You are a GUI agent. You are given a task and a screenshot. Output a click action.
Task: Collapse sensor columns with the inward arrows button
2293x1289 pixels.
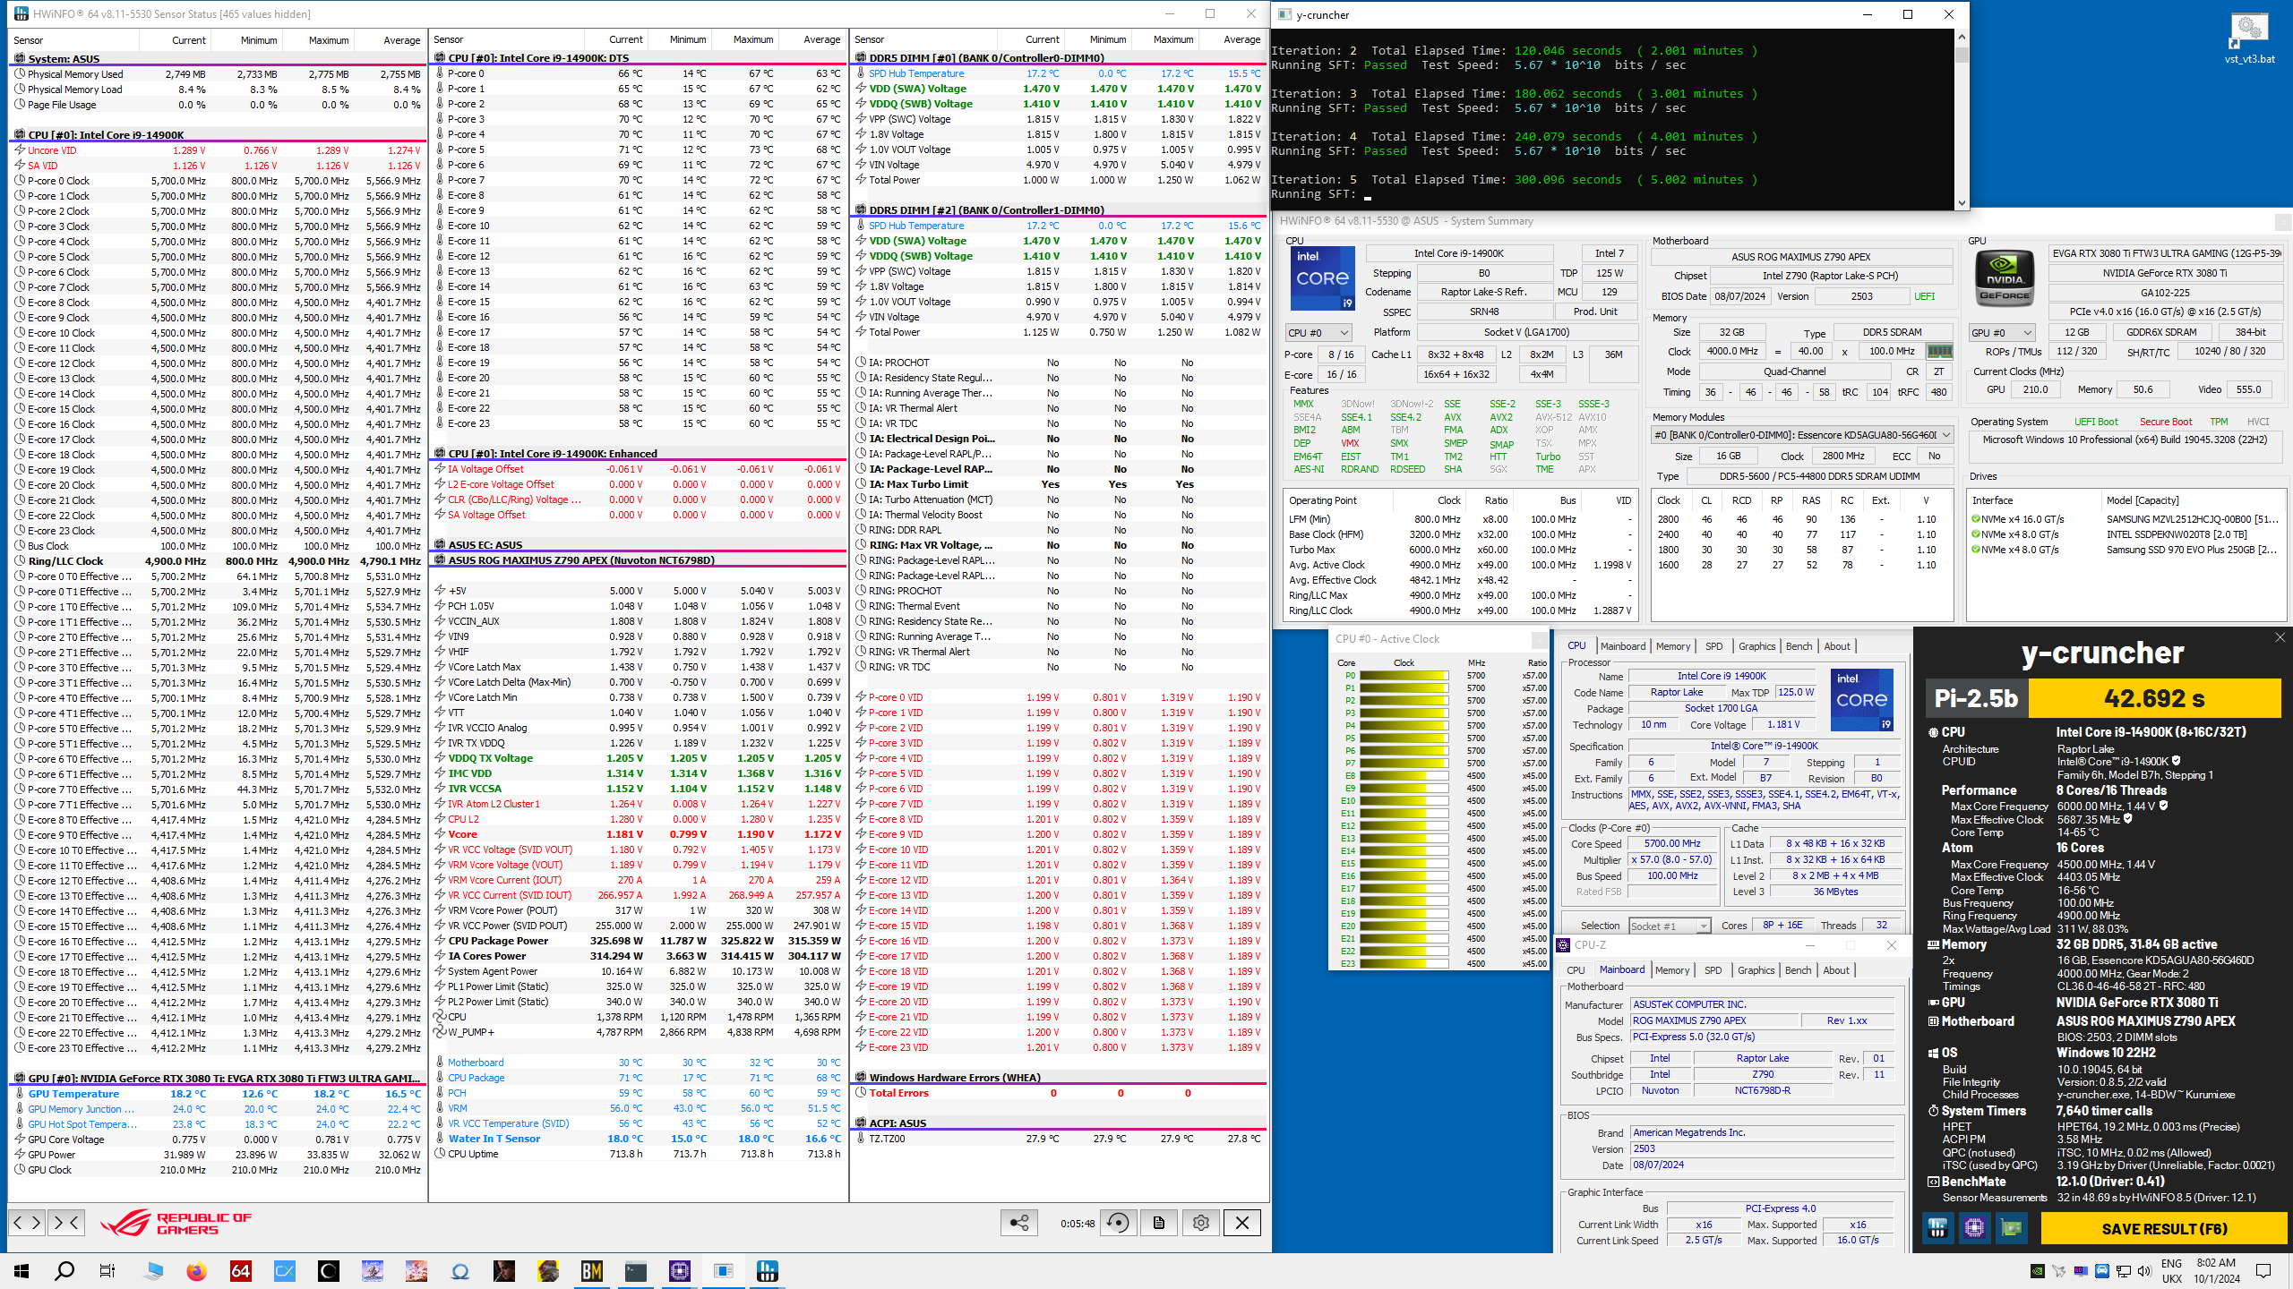66,1222
